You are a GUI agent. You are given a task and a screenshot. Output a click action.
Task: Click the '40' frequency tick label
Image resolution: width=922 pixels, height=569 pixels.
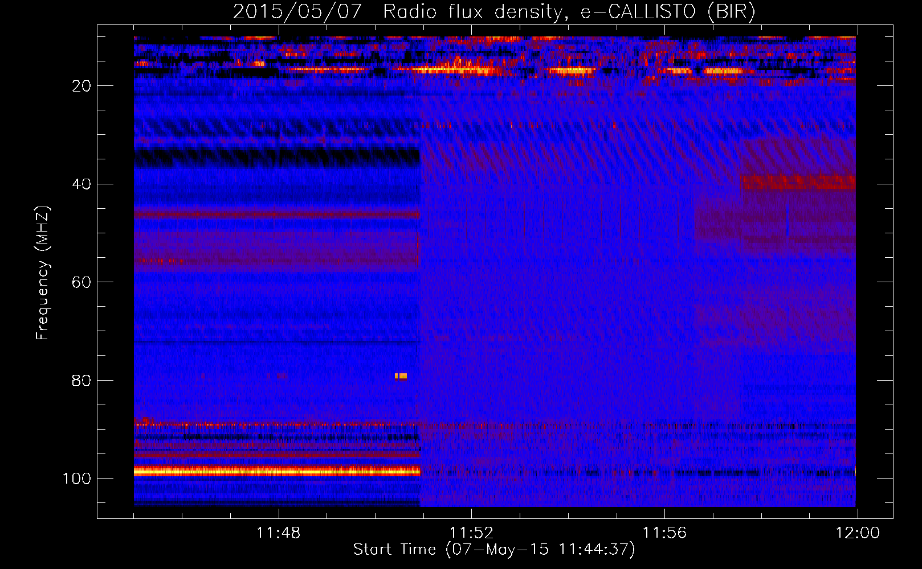click(x=81, y=184)
